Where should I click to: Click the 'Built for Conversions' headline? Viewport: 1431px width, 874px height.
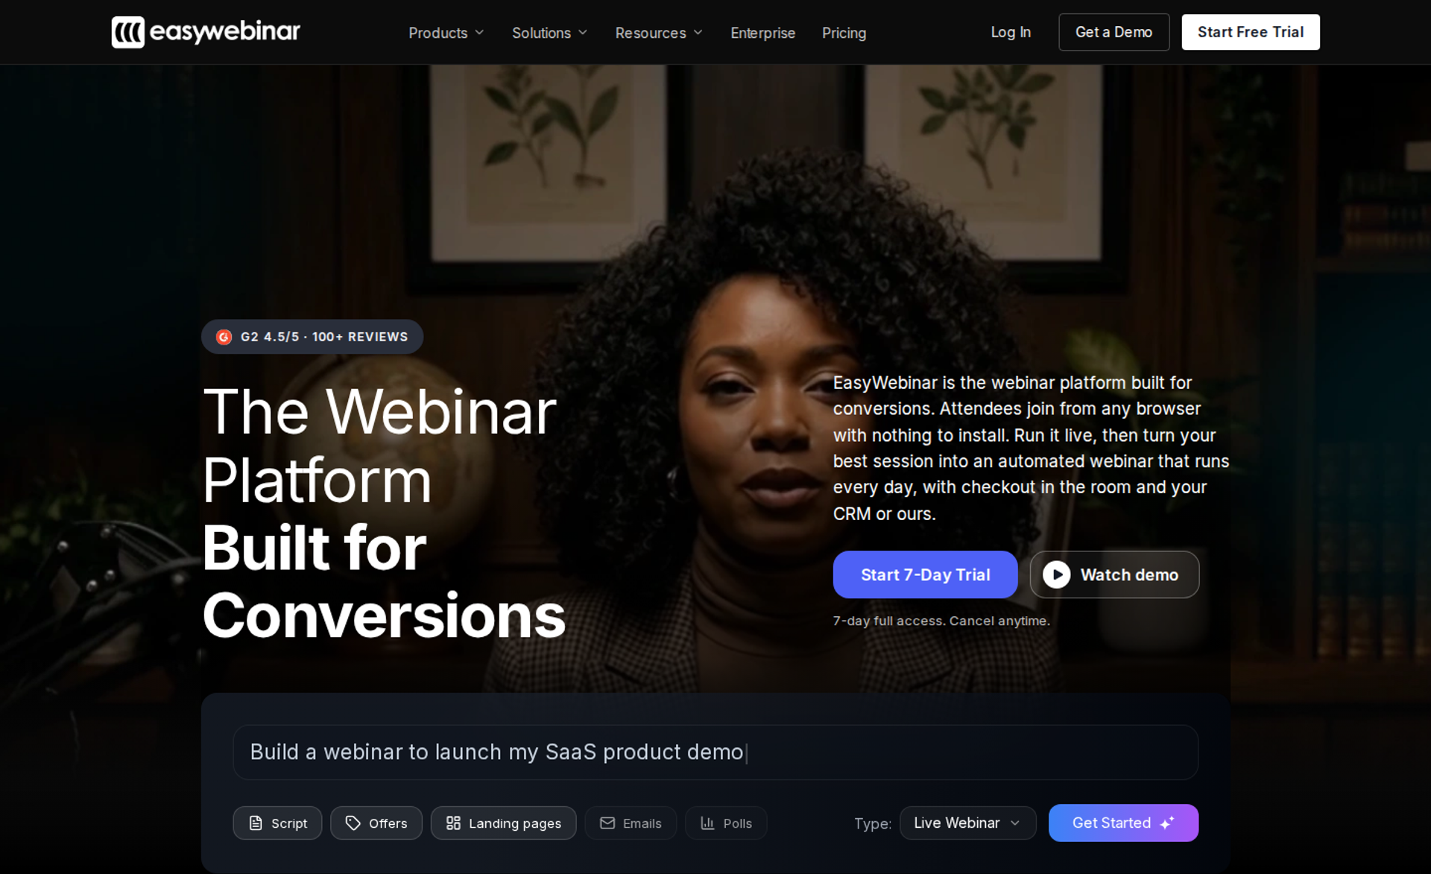click(x=384, y=582)
